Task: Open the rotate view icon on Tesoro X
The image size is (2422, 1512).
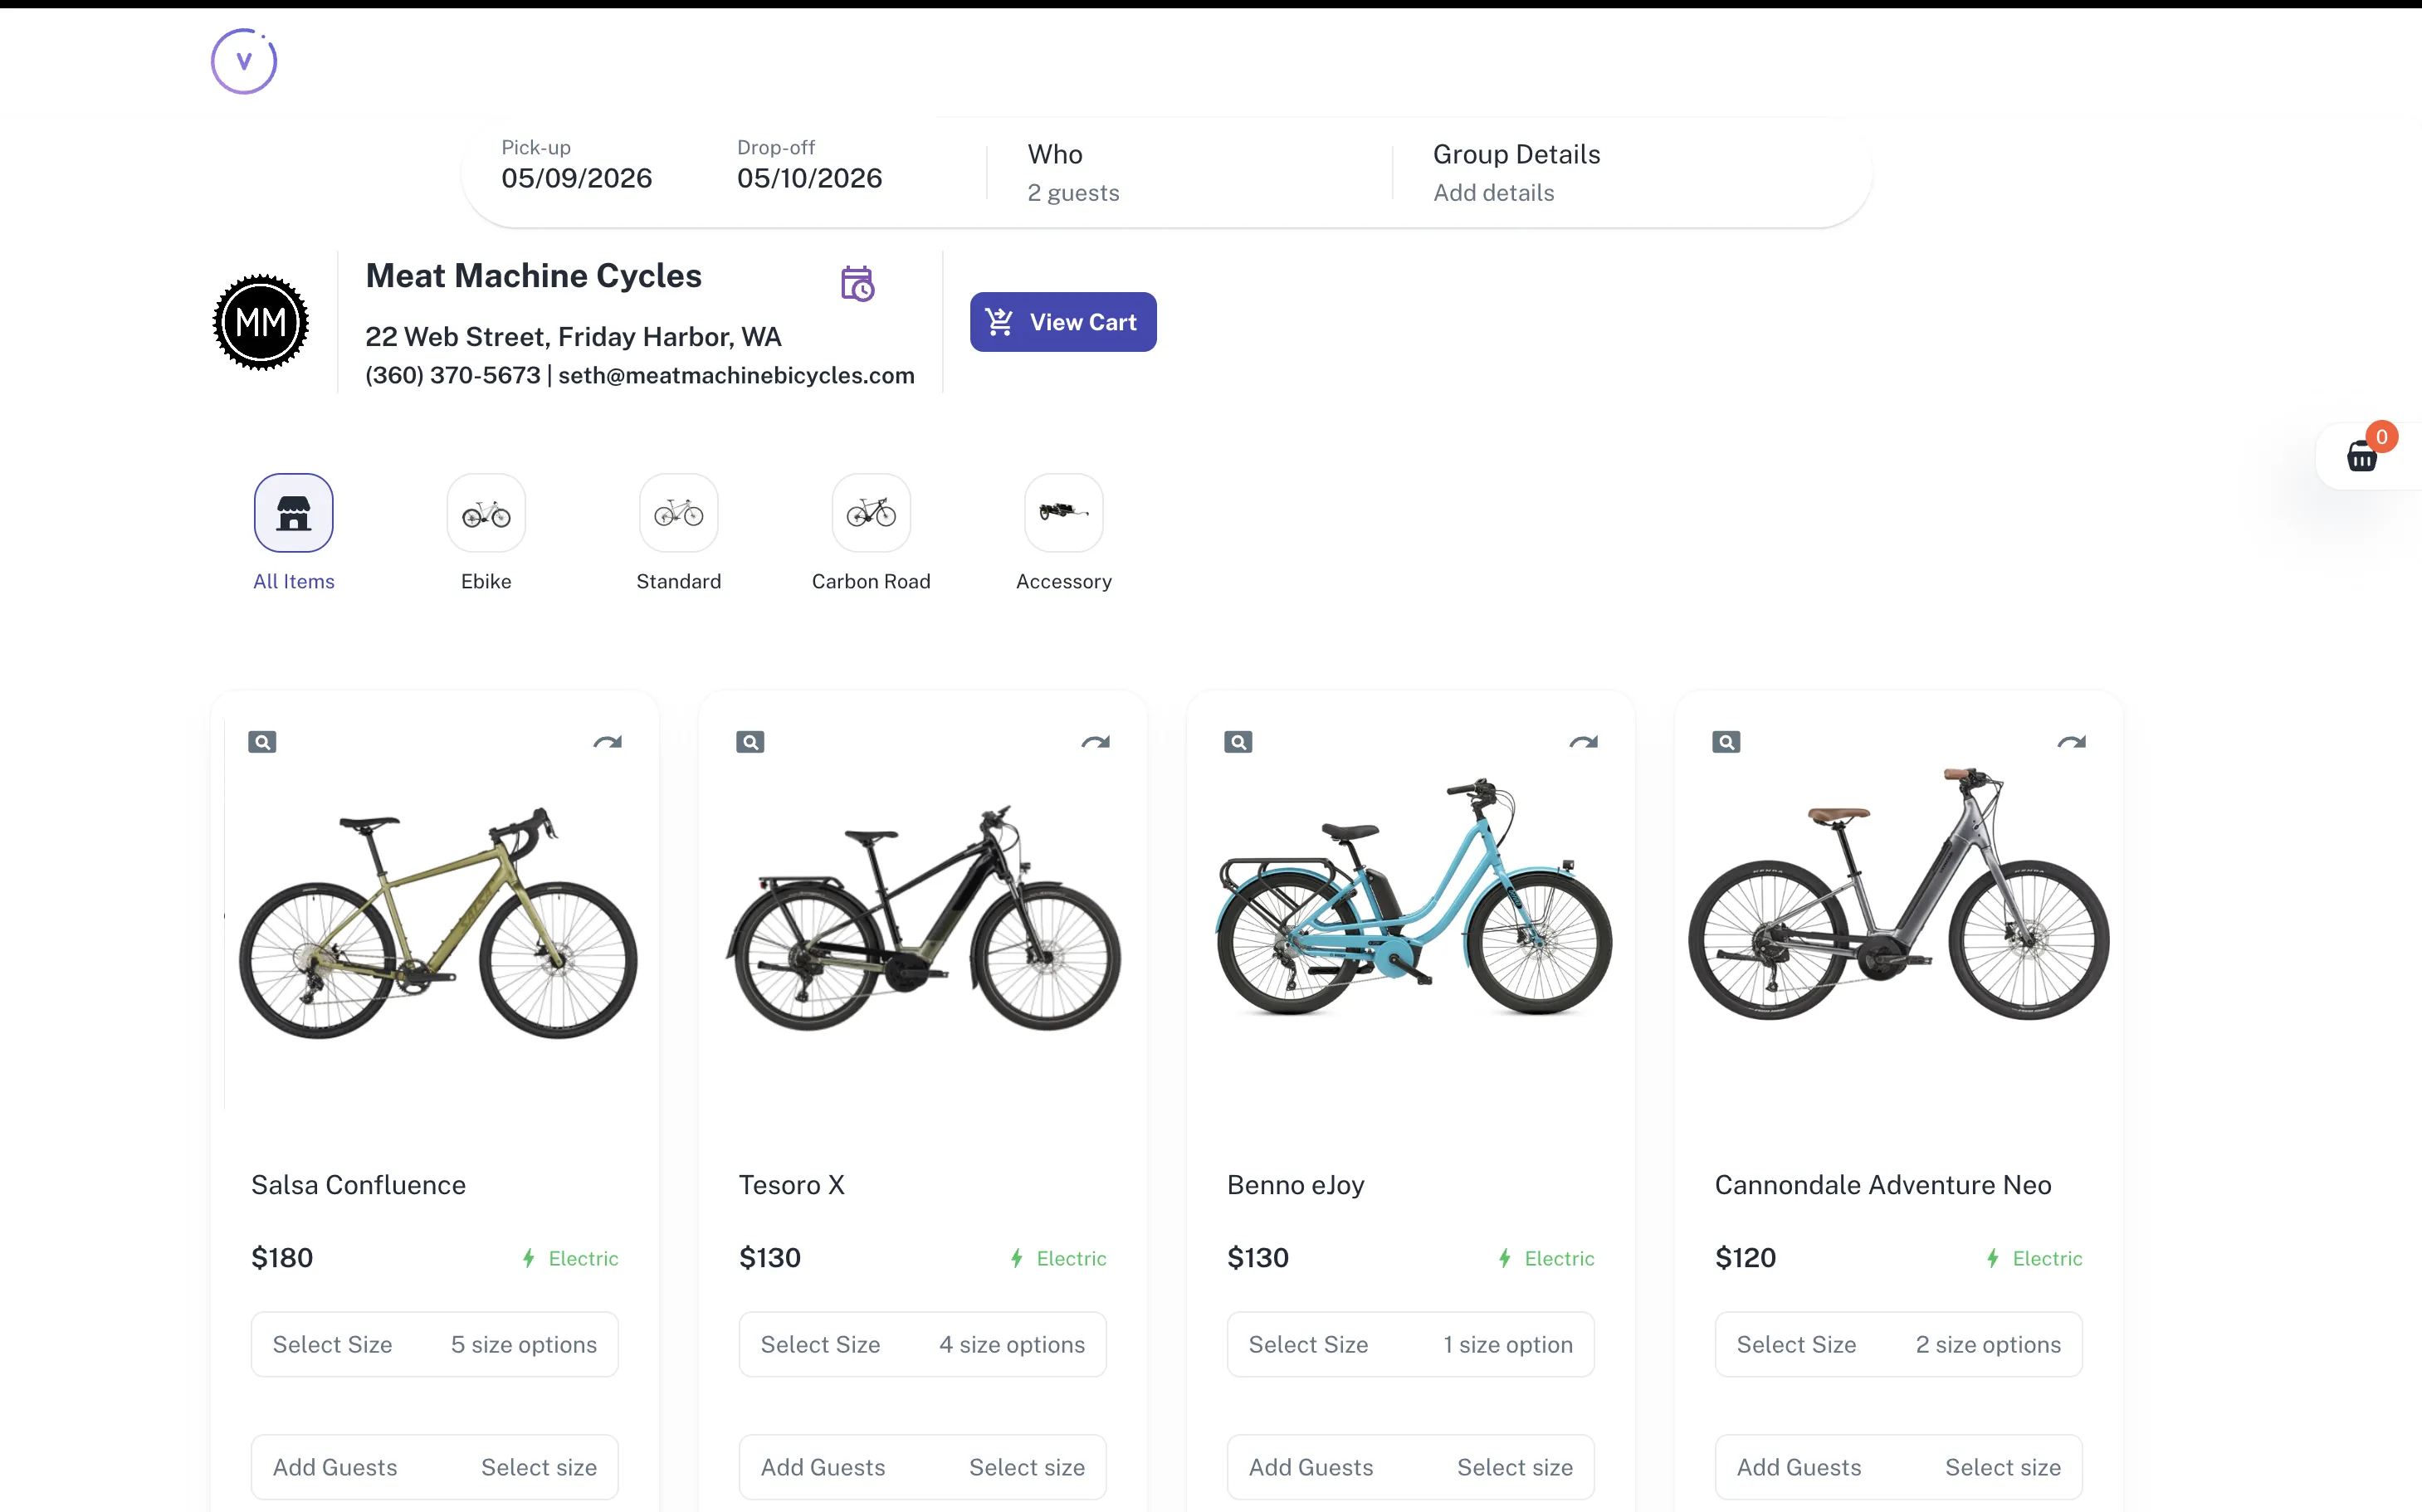Action: tap(1095, 741)
